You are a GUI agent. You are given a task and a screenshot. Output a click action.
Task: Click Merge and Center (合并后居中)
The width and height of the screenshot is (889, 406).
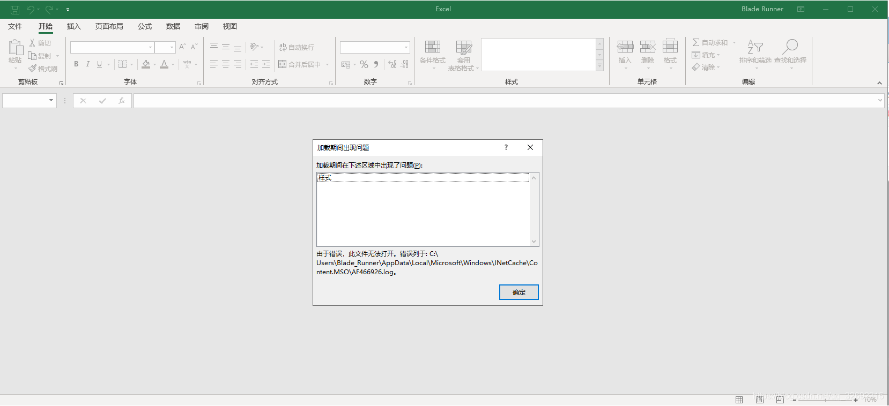pos(299,64)
